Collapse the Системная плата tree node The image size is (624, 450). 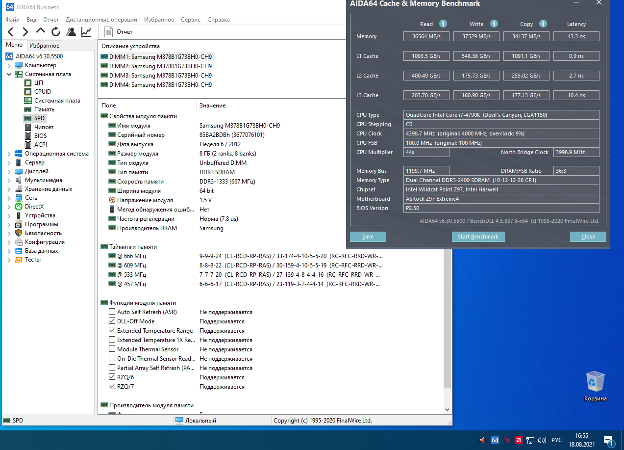[9, 74]
